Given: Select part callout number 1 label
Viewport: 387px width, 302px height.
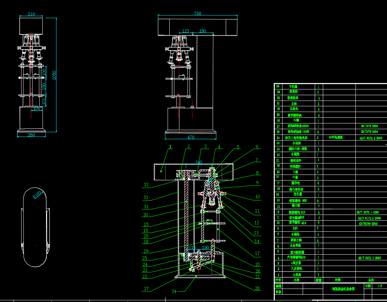Looking at the screenshot, I should (170, 147).
